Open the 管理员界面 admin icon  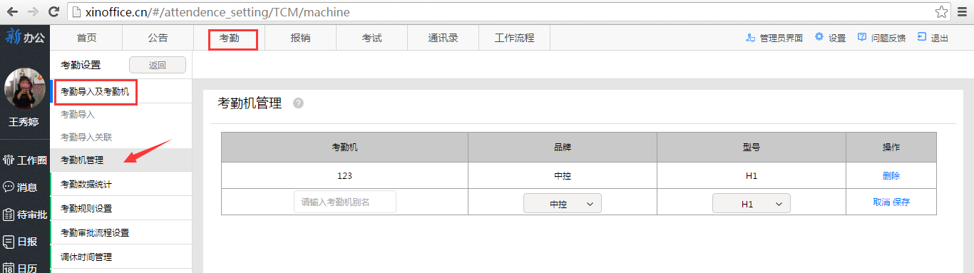(x=750, y=38)
